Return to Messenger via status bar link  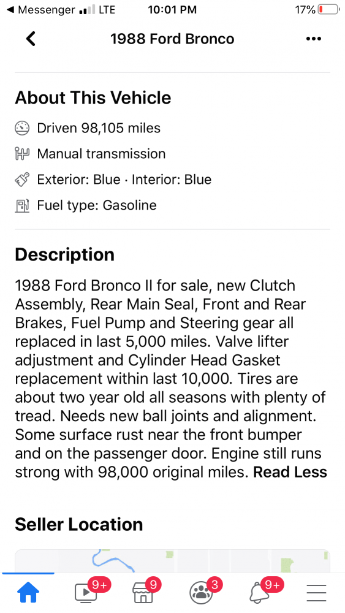[42, 10]
